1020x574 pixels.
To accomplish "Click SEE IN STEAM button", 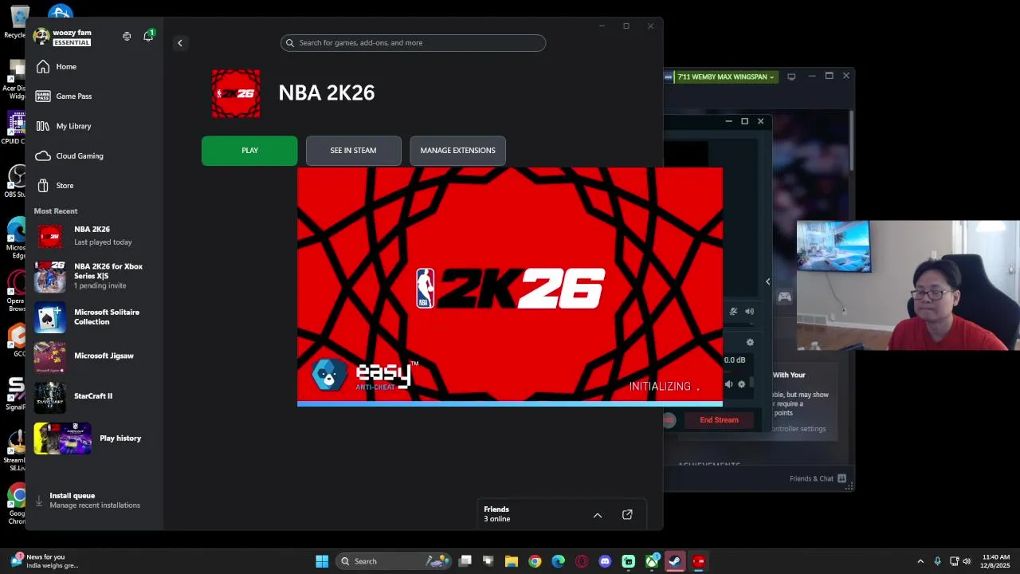I will click(x=353, y=151).
